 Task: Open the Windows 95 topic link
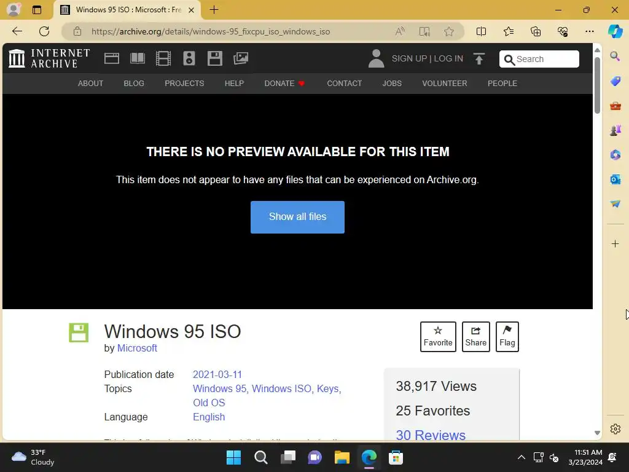[219, 388]
